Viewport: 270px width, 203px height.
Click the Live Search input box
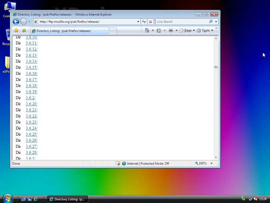(182, 22)
